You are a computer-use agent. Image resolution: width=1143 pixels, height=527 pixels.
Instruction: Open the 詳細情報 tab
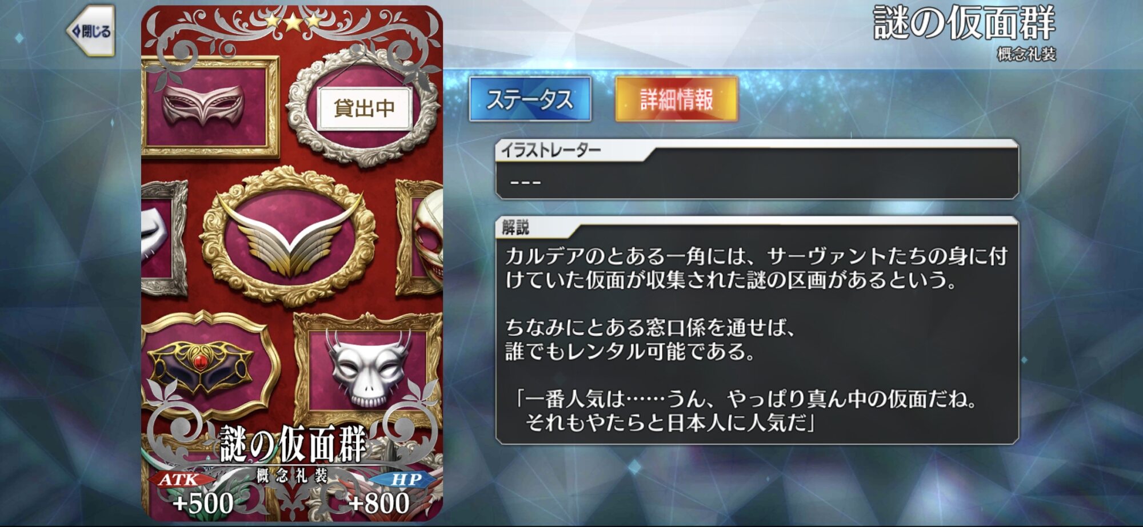[676, 99]
